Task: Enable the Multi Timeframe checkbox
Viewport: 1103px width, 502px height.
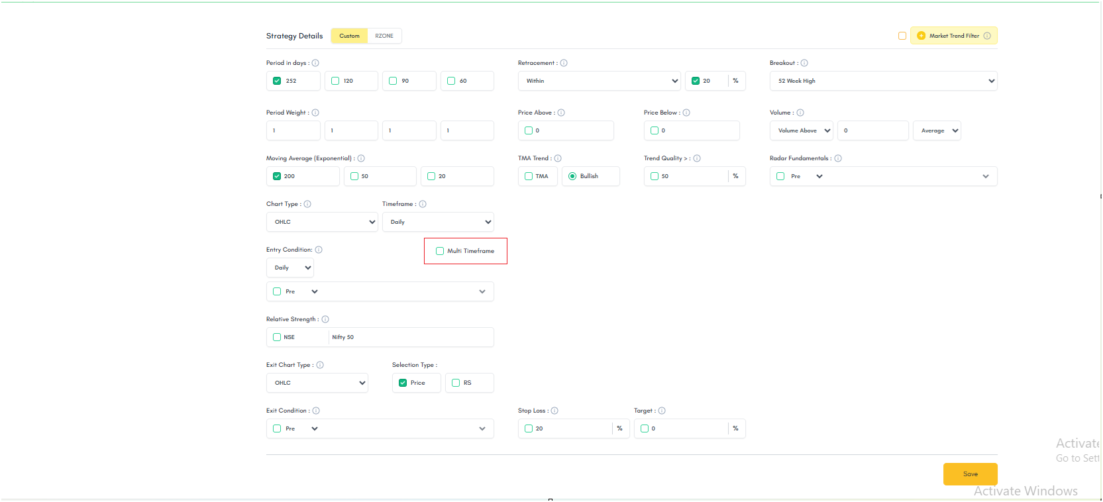Action: 440,251
